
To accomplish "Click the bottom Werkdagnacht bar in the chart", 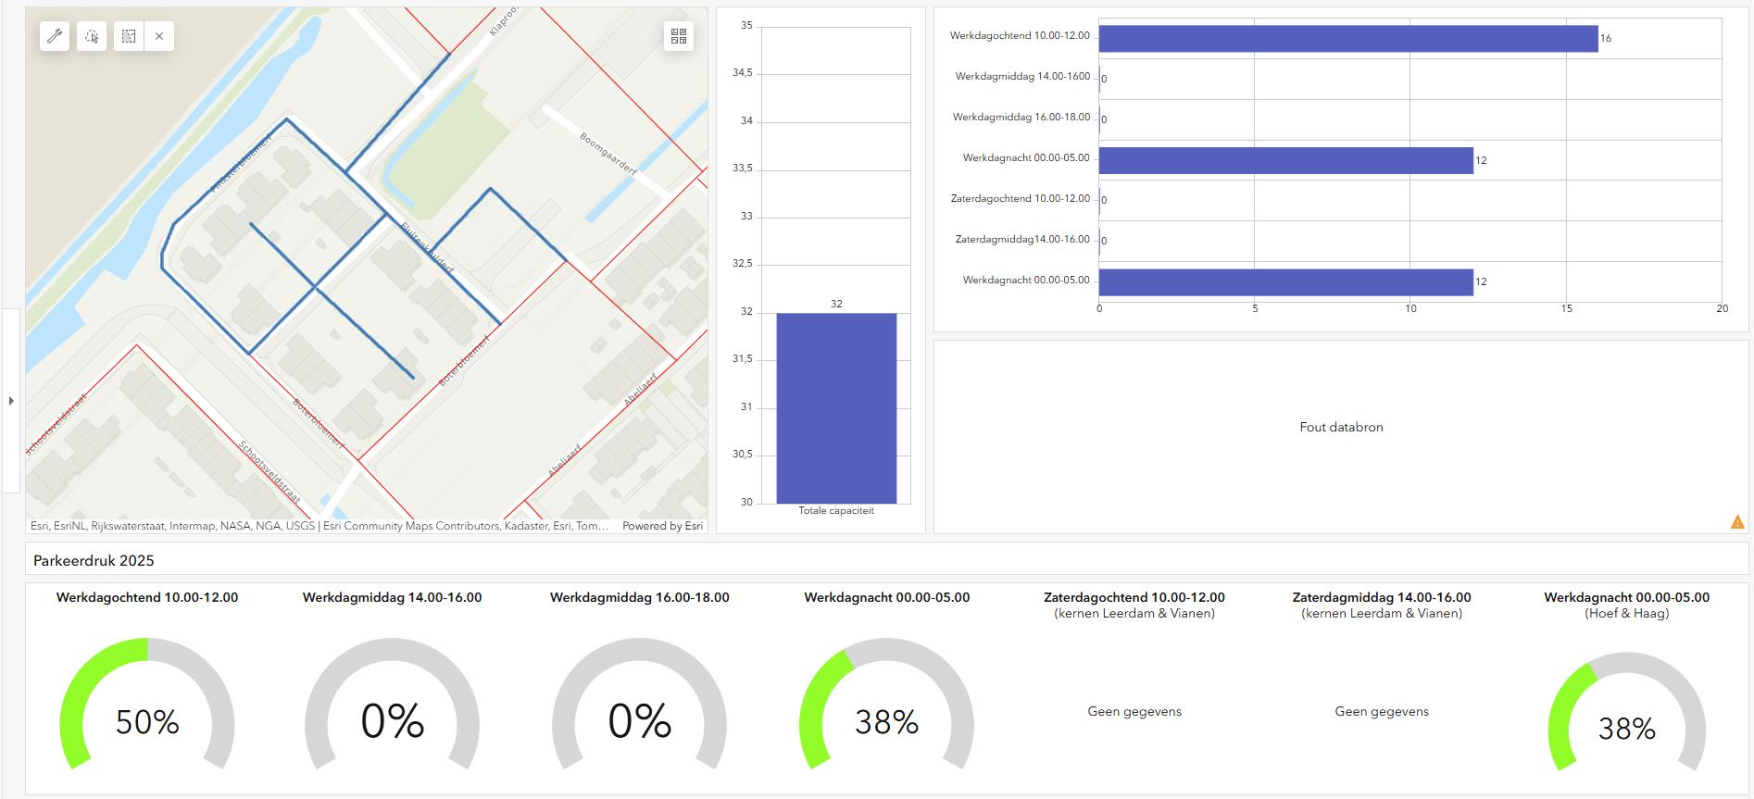I will coord(1285,281).
